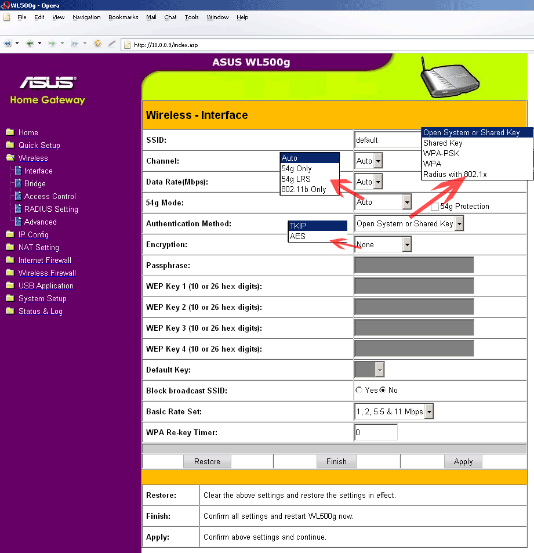
Task: Click the Passphrase input field
Action: (414, 265)
